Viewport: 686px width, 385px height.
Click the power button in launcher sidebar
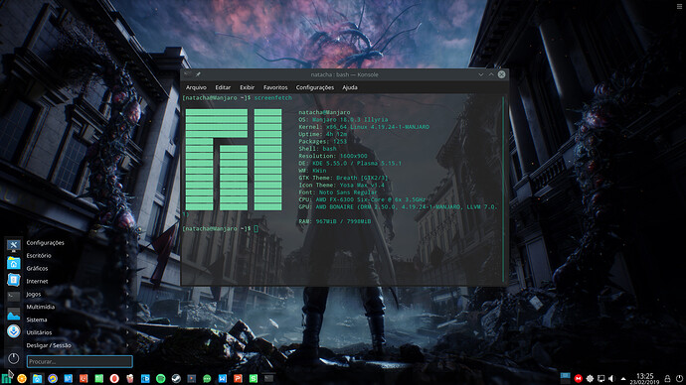14,359
